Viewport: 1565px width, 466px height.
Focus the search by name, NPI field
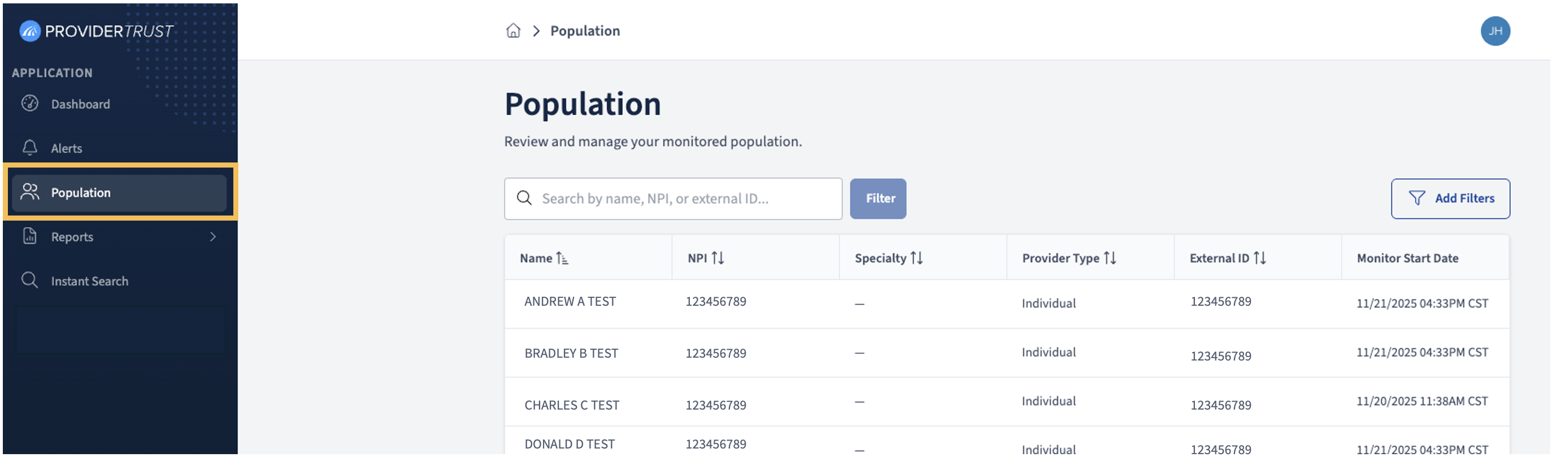pos(673,199)
